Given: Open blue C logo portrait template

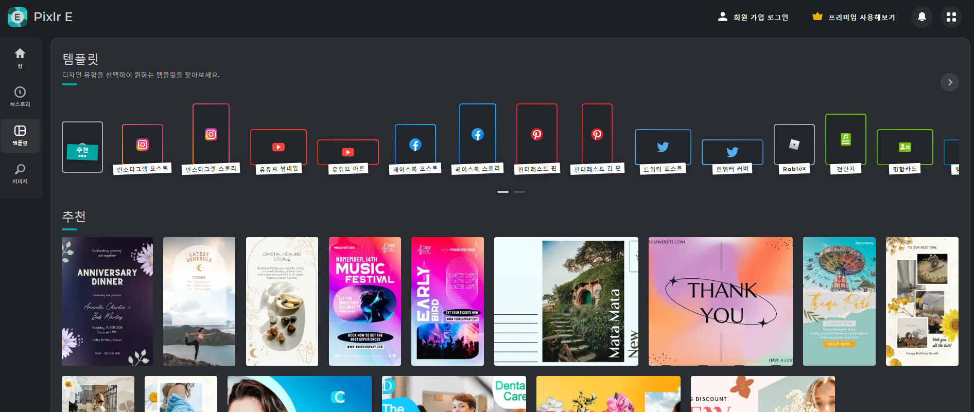Looking at the screenshot, I should pos(300,394).
